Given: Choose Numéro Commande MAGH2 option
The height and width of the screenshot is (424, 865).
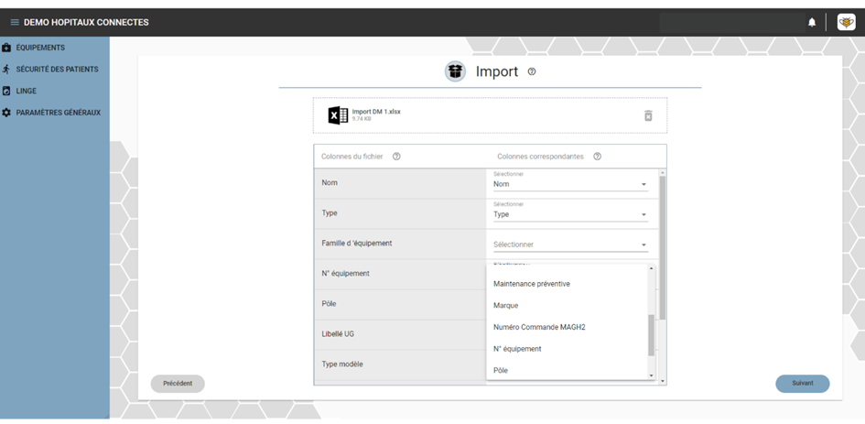Looking at the screenshot, I should [x=567, y=327].
